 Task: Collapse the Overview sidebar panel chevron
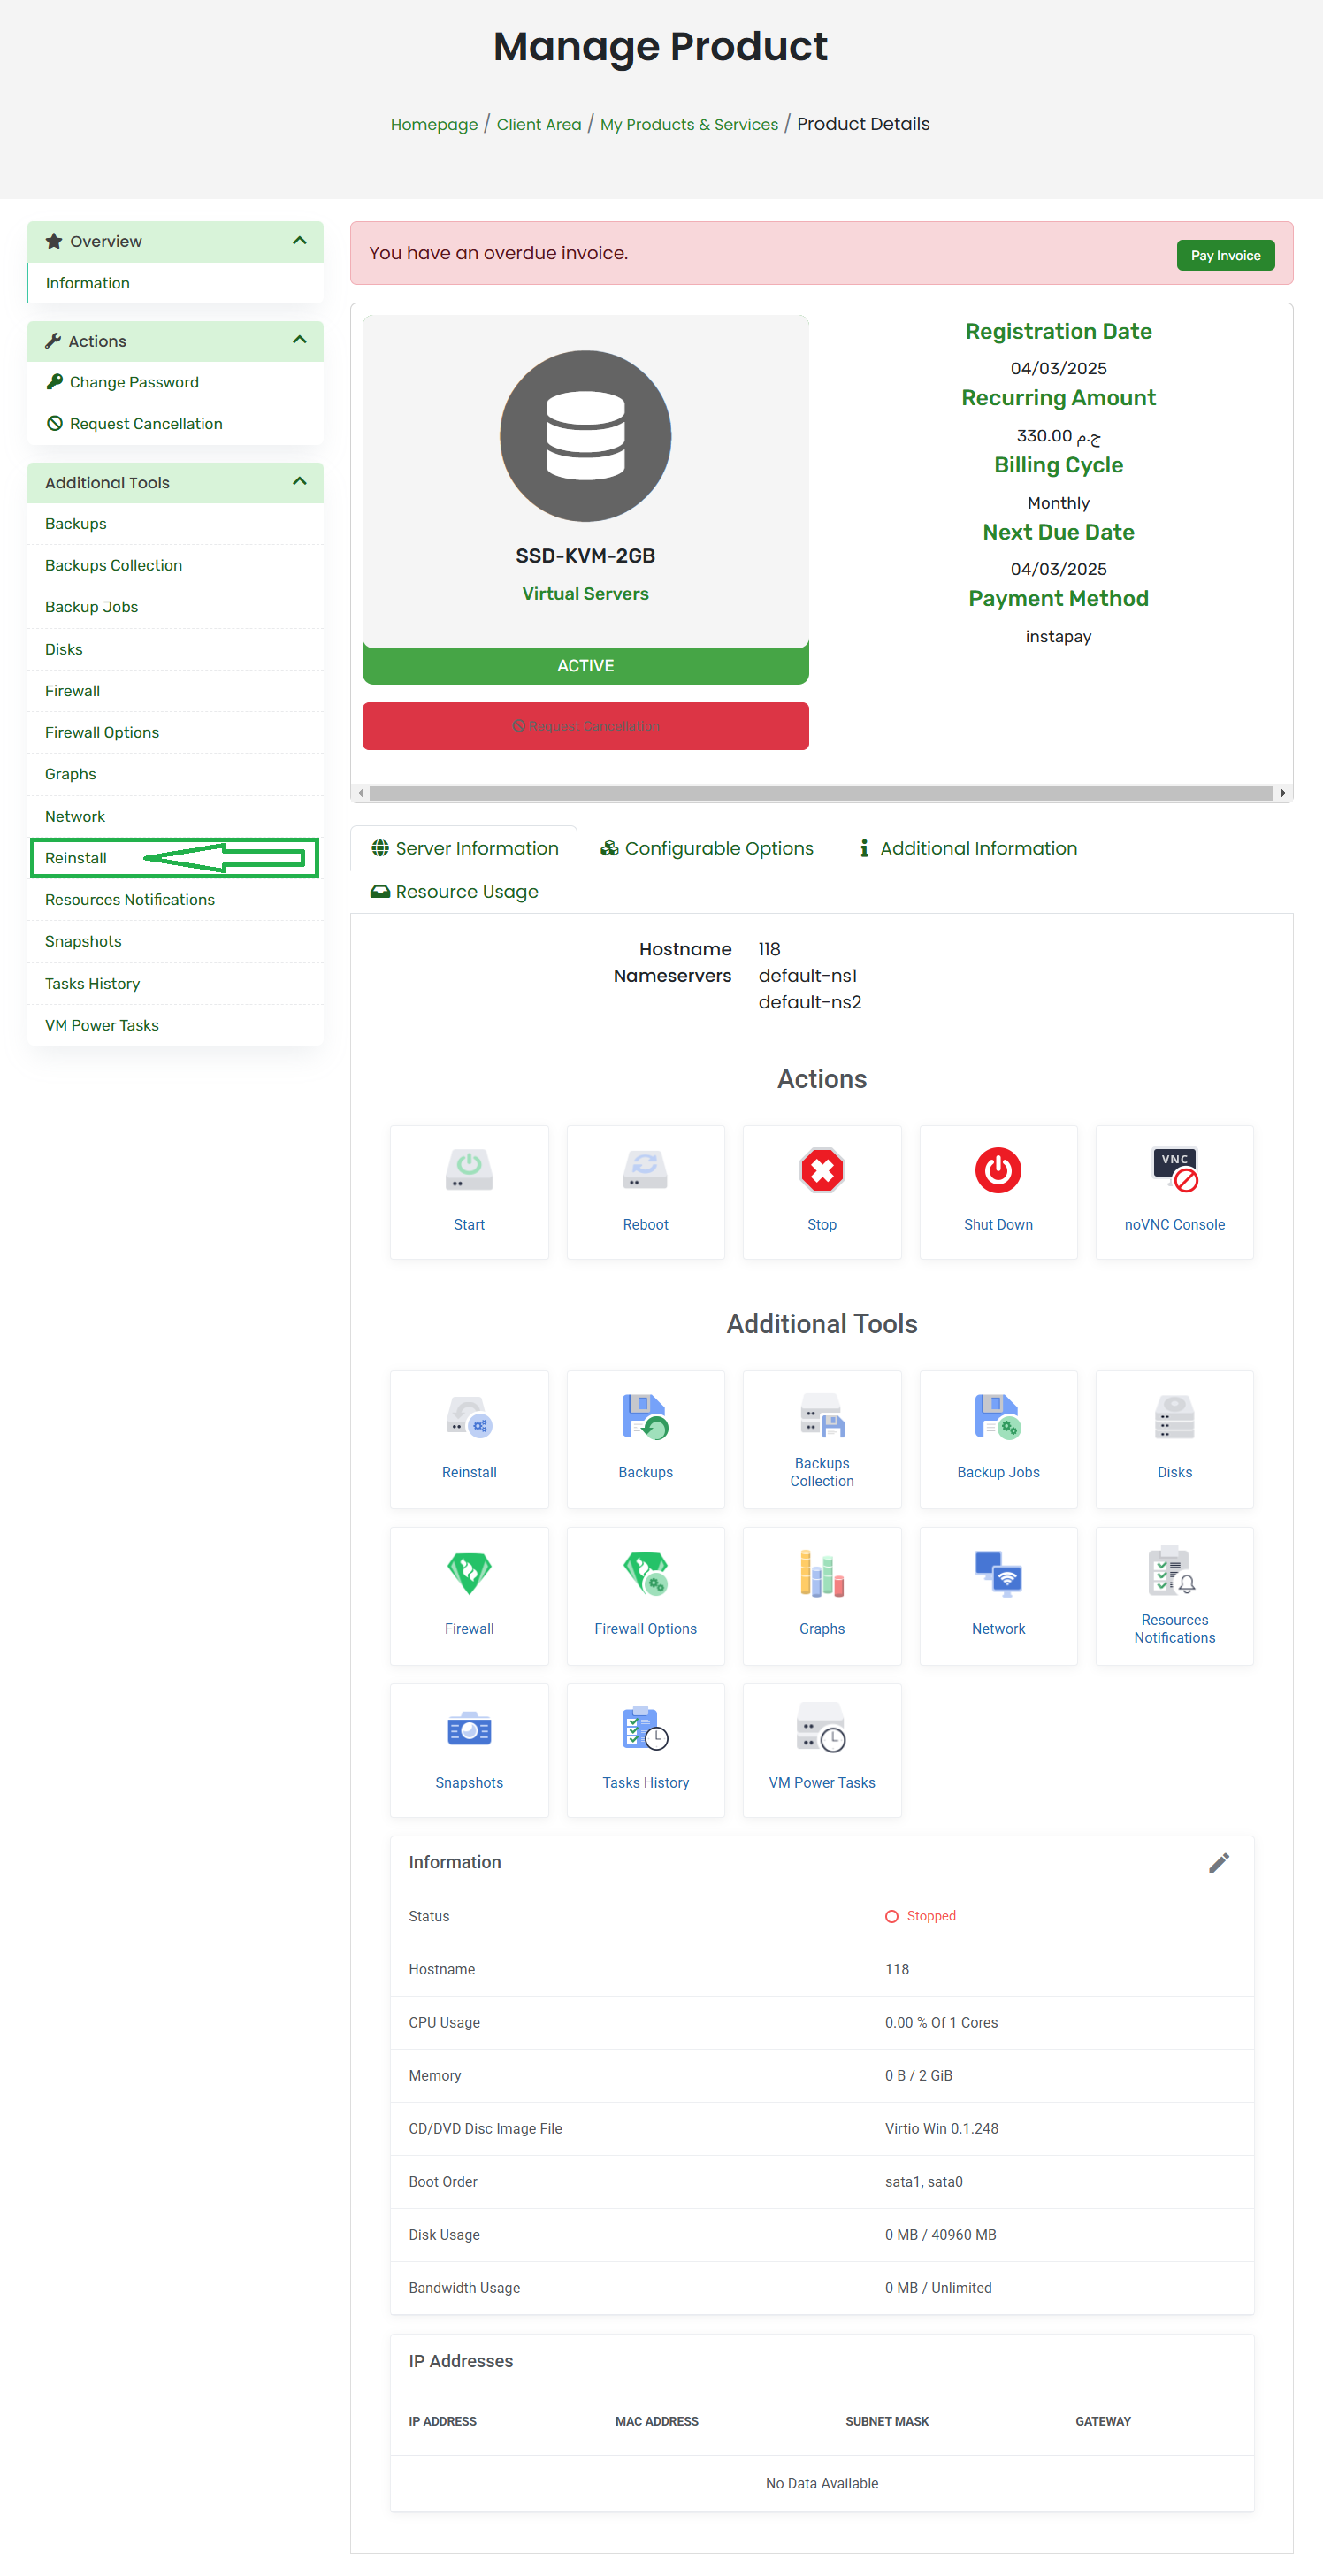coord(299,241)
